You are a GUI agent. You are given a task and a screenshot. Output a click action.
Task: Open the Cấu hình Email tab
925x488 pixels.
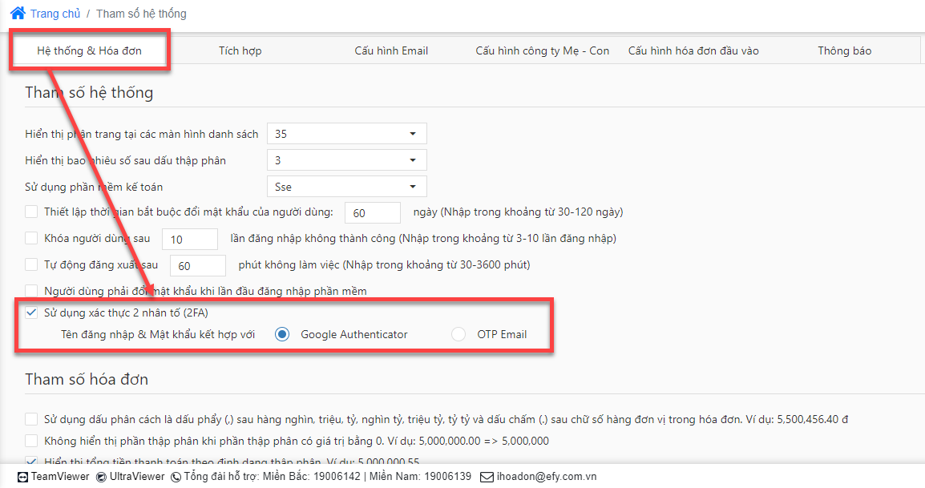(x=391, y=50)
